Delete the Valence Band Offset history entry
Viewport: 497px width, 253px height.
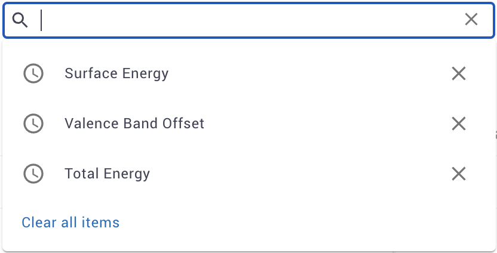pos(458,124)
